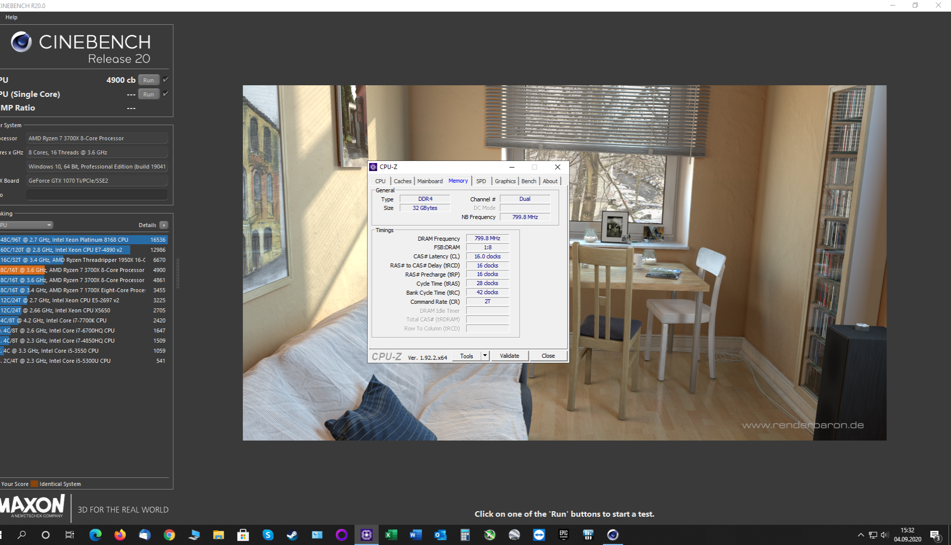Launch Firefox from the taskbar
This screenshot has width=951, height=545.
point(120,535)
